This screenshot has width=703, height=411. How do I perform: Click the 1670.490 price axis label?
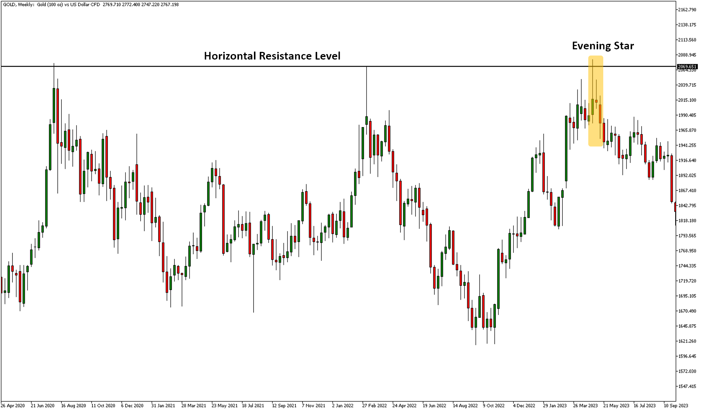point(687,311)
